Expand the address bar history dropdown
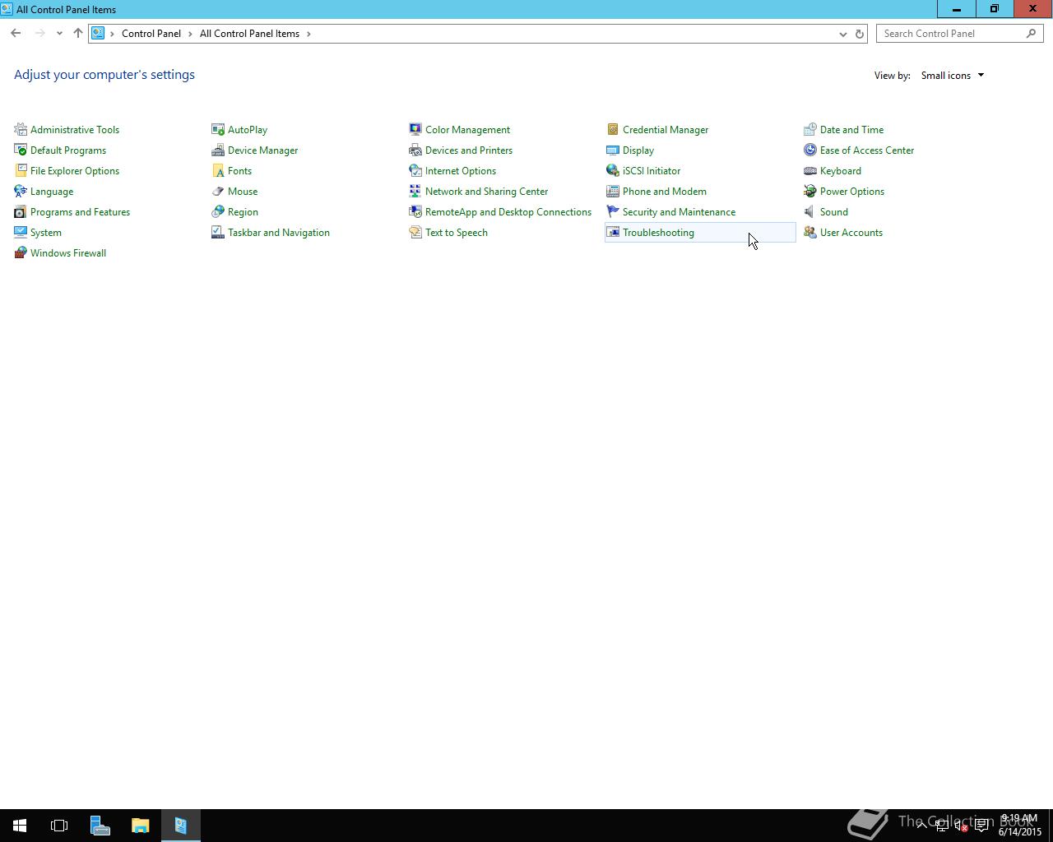The height and width of the screenshot is (842, 1053). click(842, 34)
